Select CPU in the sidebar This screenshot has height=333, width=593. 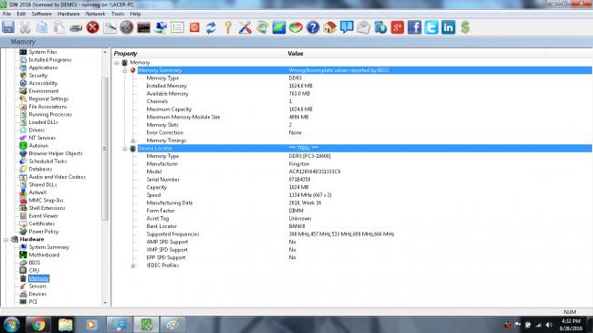click(34, 271)
